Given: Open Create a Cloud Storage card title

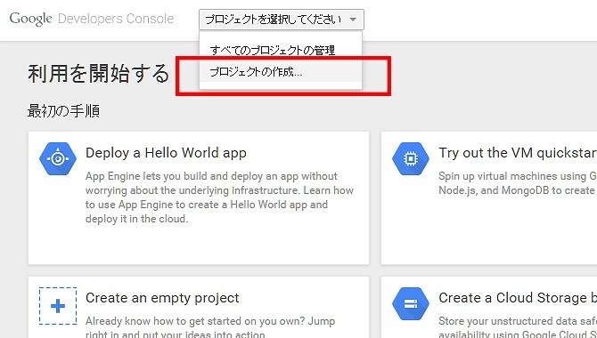Looking at the screenshot, I should [x=518, y=298].
